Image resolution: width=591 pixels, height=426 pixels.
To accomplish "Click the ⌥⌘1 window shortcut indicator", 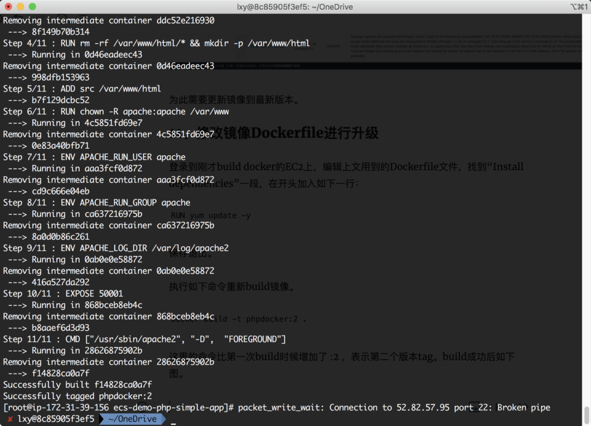I will pos(577,7).
